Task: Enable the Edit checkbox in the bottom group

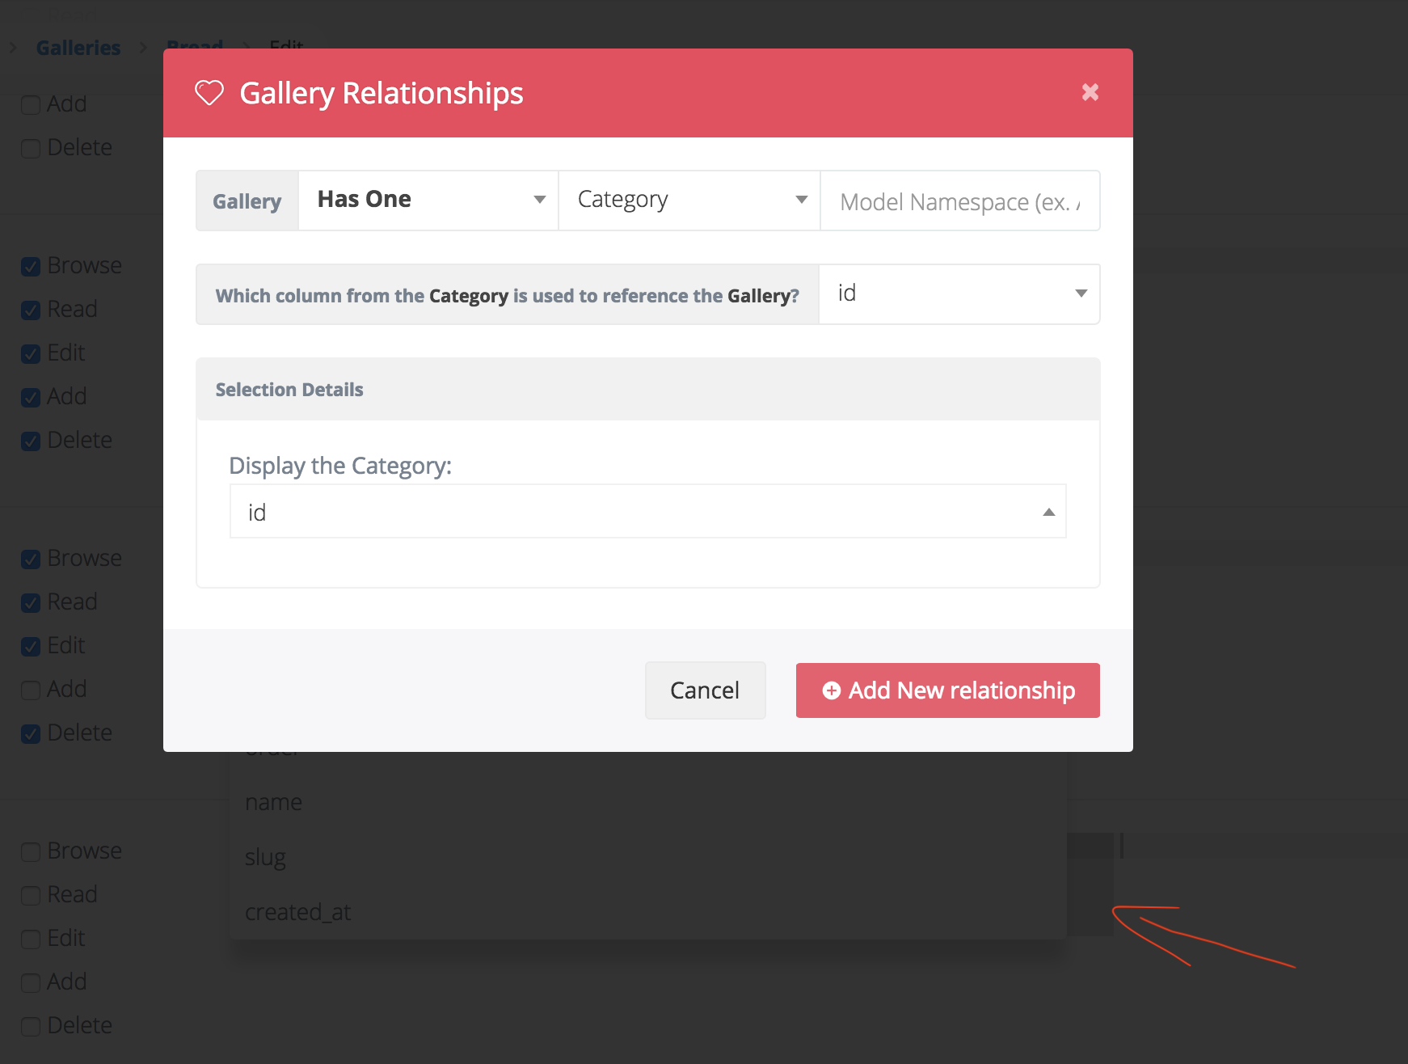Action: [x=31, y=939]
